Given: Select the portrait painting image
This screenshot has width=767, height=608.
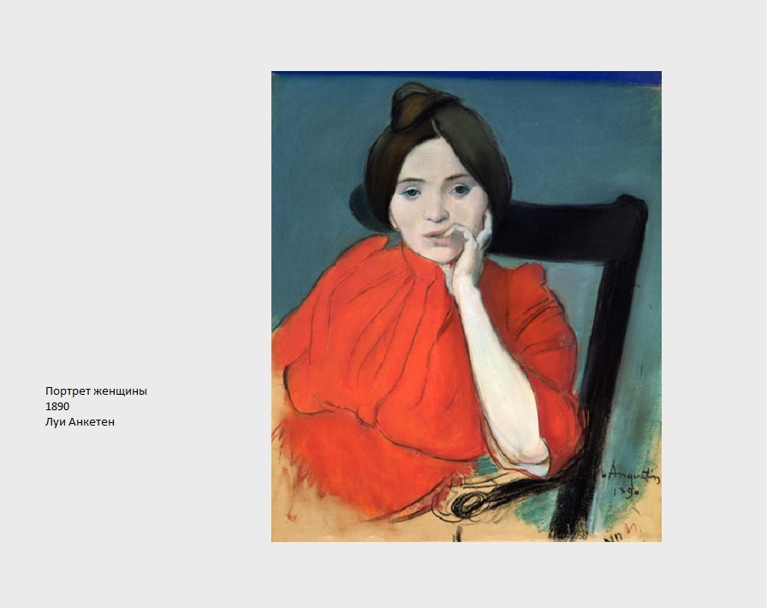Looking at the screenshot, I should pyautogui.click(x=467, y=307).
